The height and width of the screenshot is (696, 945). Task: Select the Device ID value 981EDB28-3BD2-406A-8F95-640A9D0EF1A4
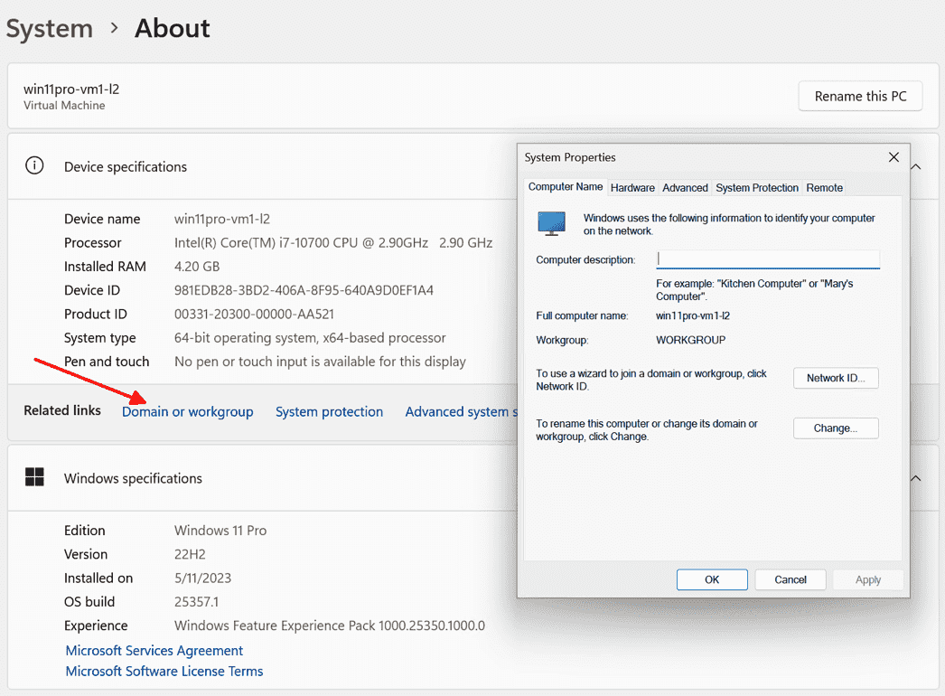pyautogui.click(x=304, y=290)
